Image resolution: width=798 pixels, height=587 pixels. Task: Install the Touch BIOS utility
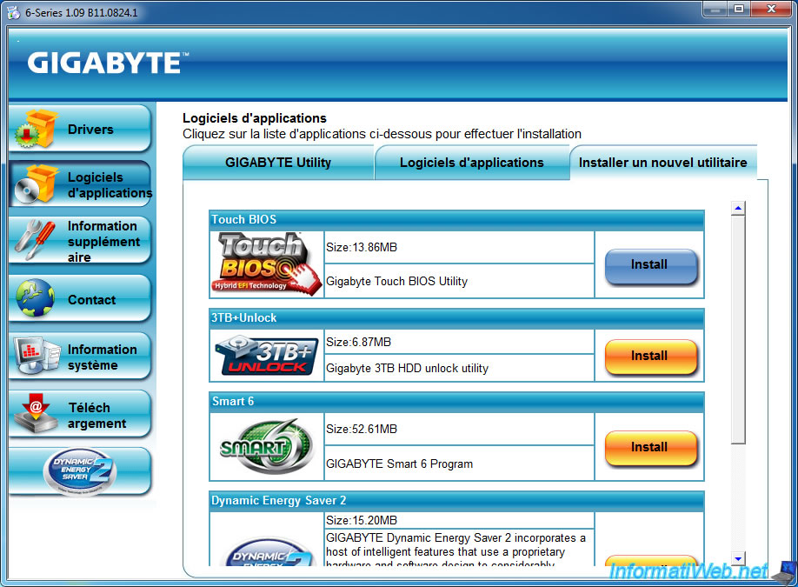(649, 265)
